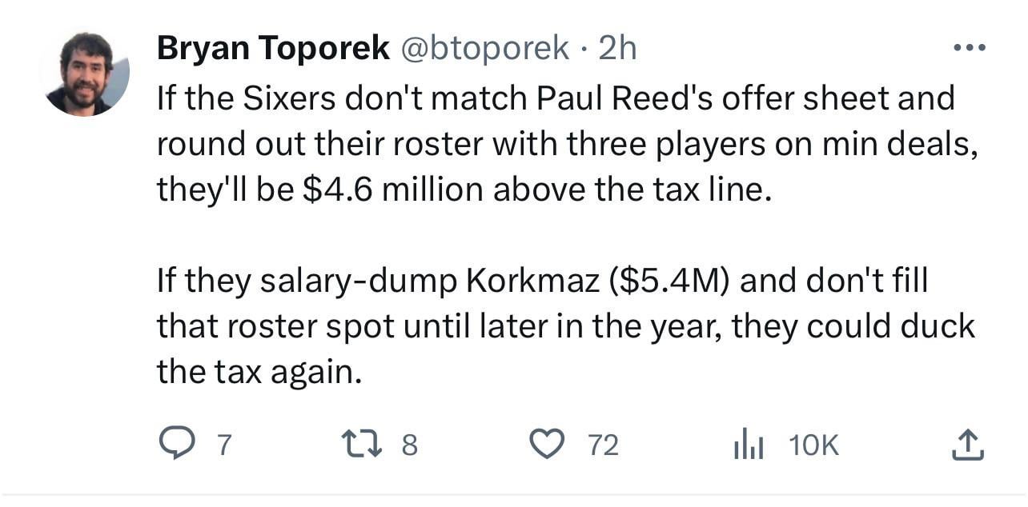The height and width of the screenshot is (507, 1028).
Task: Click Bryan Toporek's profile picture
Action: [86, 74]
